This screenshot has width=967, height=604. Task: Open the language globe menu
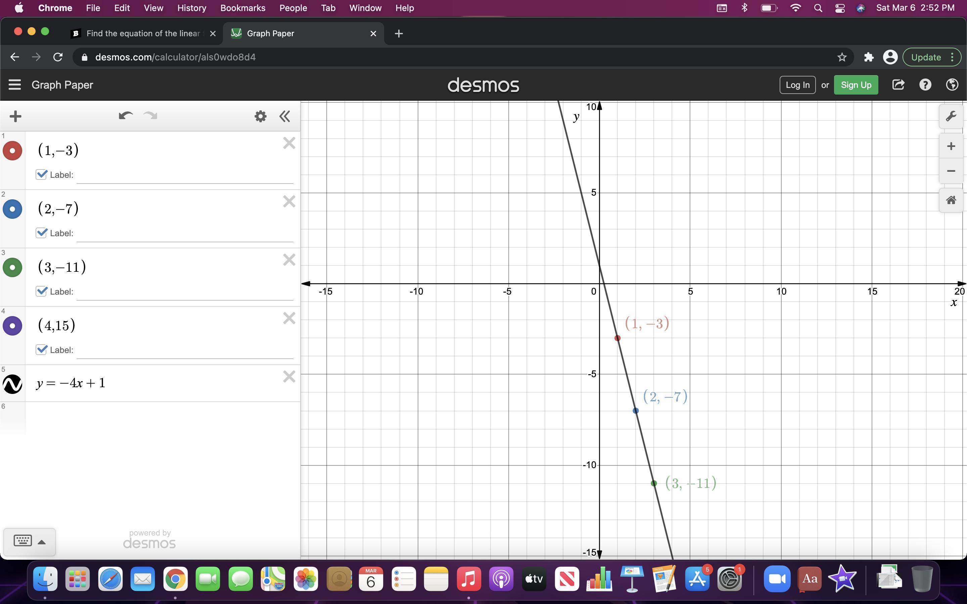point(952,85)
